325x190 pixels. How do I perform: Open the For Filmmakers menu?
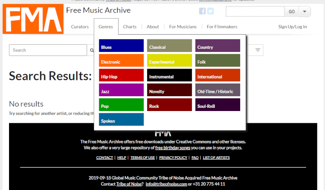(x=222, y=27)
